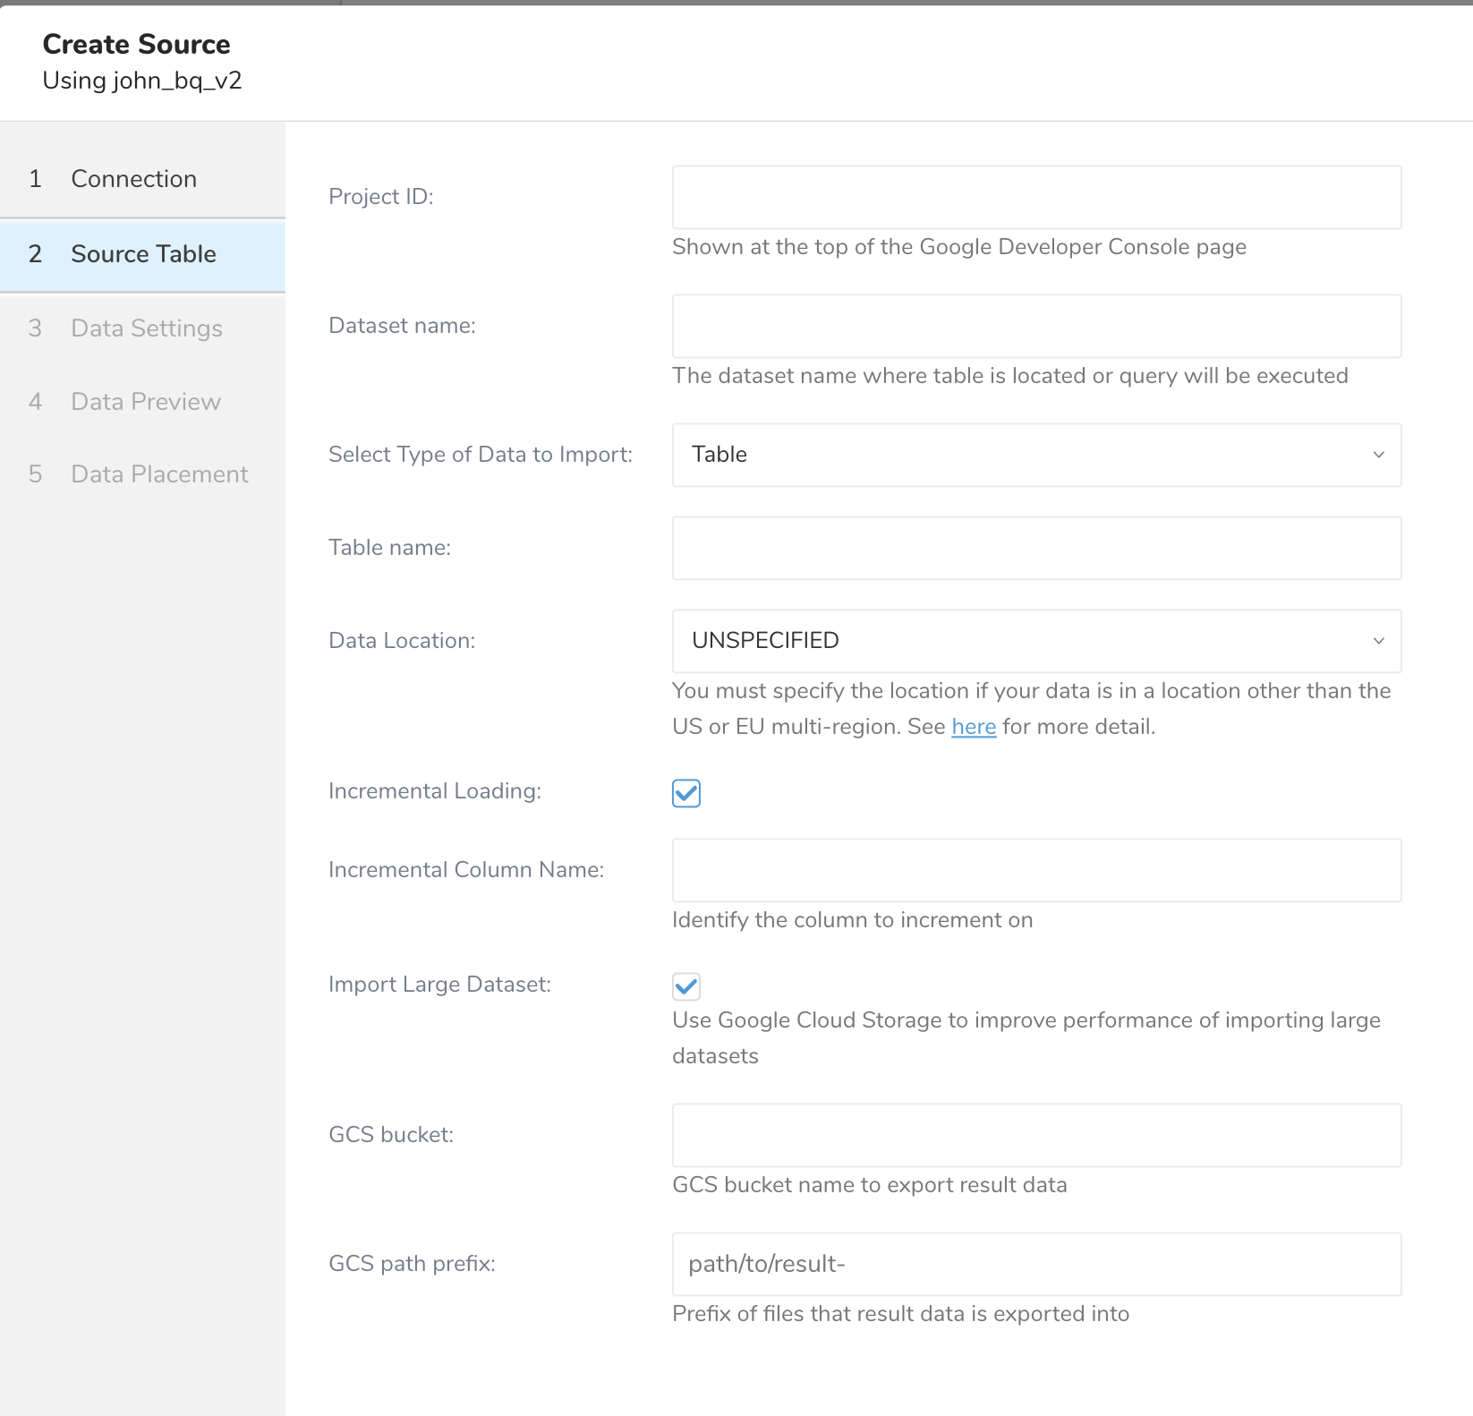Viewport: 1473px width, 1416px height.
Task: Disable the Import Large Dataset checkbox
Action: (686, 986)
